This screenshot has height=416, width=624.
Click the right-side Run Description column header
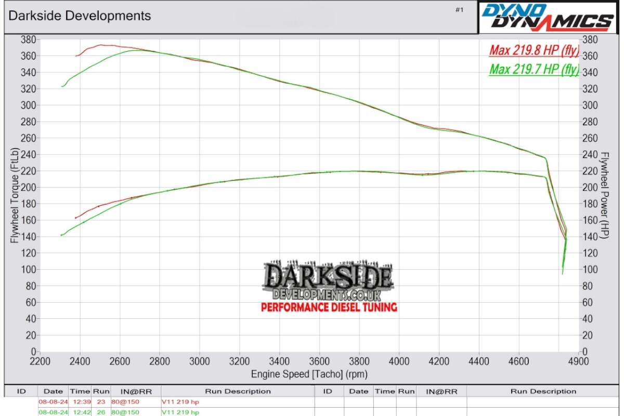(543, 391)
